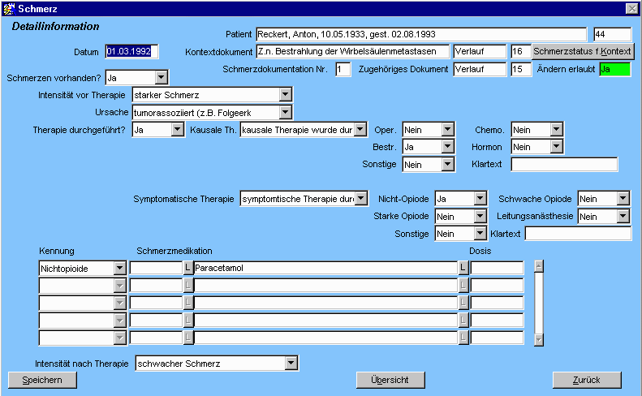Click the L lookup button before first Dosis field
Image resolution: width=642 pixels, height=396 pixels.
(x=464, y=267)
